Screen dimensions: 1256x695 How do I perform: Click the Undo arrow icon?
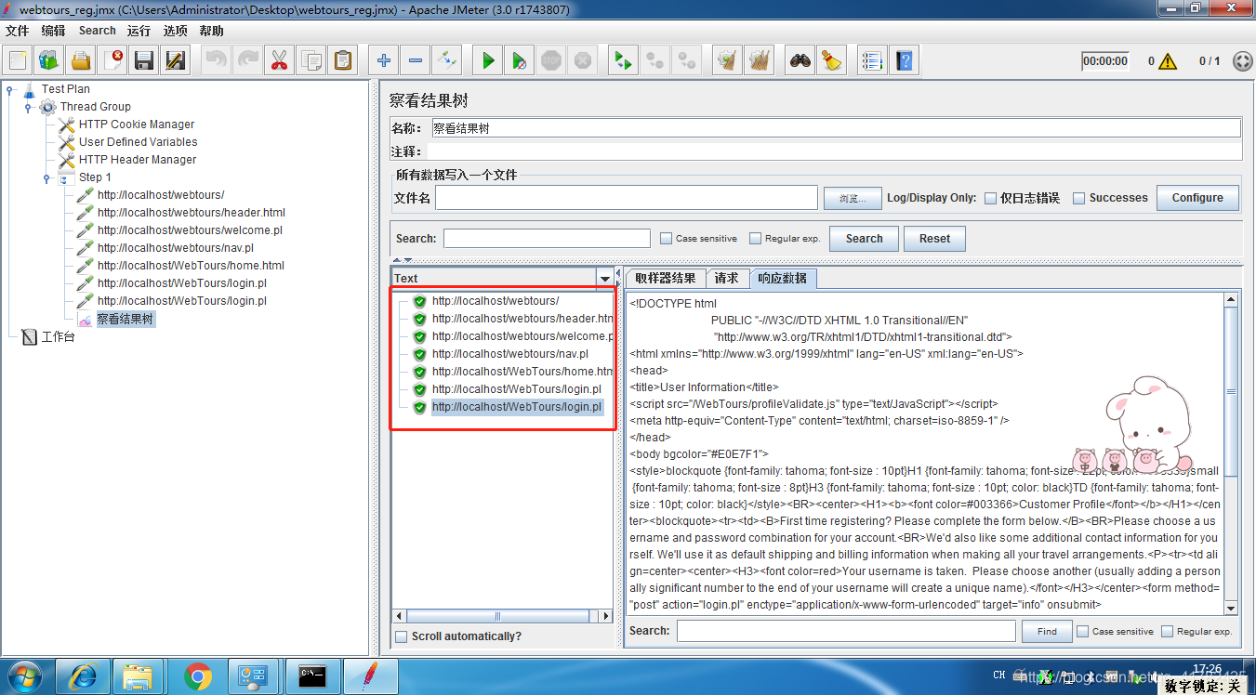(x=216, y=61)
